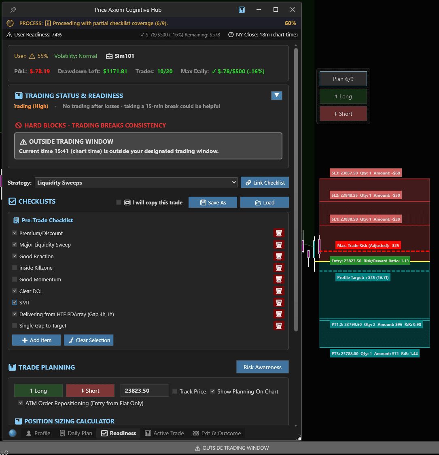Click the delete icon next to SMT
439x455 pixels.
pyautogui.click(x=279, y=302)
